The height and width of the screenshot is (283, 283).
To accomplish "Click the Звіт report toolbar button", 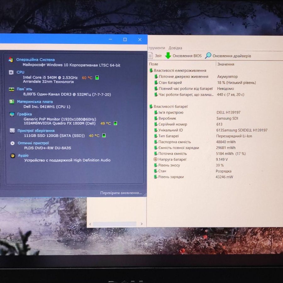I will [x=155, y=56].
